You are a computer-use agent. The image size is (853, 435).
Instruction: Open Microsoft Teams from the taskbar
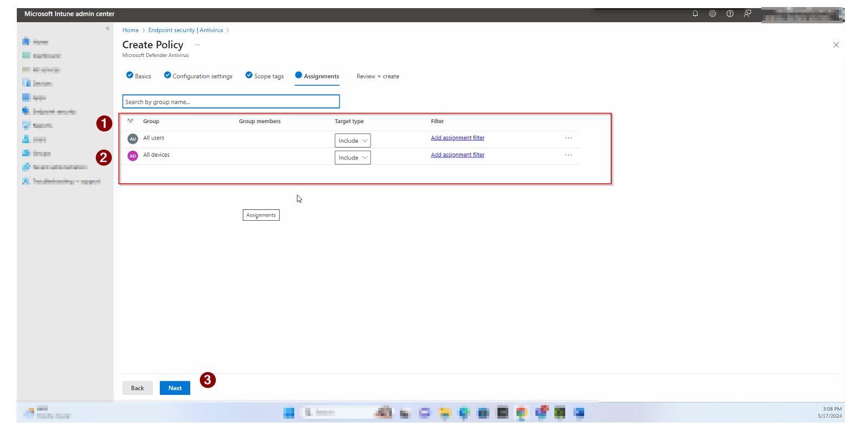coord(541,413)
